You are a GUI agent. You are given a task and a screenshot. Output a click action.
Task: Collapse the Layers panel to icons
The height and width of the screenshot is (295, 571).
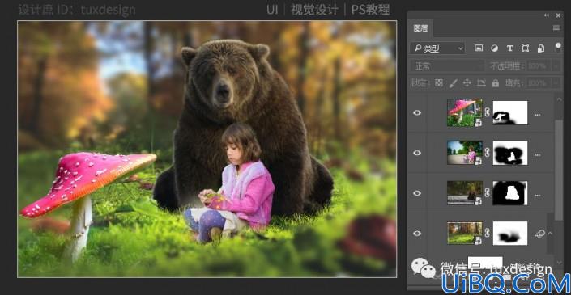tap(546, 15)
